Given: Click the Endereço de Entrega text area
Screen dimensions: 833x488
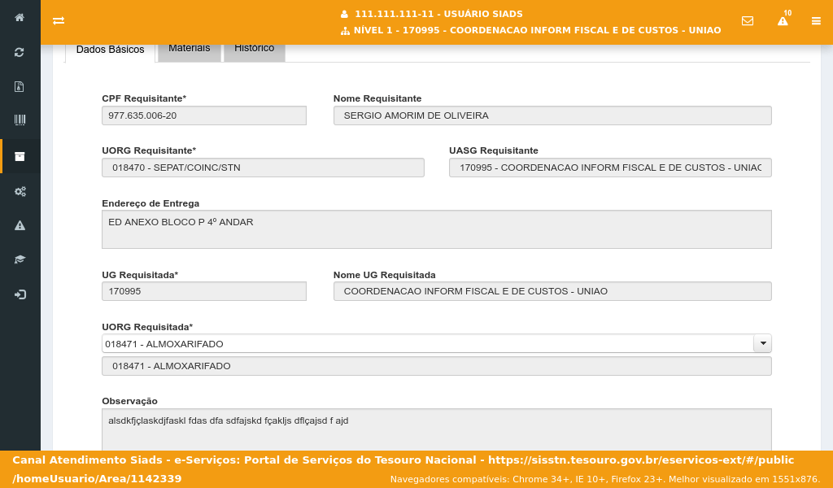Looking at the screenshot, I should [437, 229].
